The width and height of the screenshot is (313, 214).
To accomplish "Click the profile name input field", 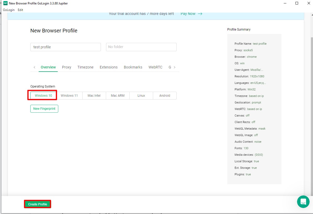I will [x=65, y=47].
